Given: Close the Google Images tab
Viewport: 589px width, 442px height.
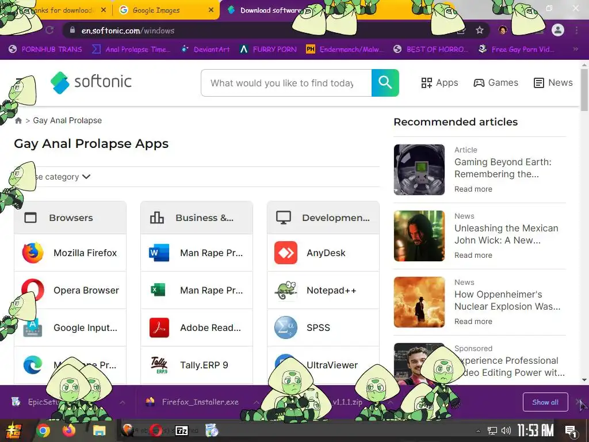Looking at the screenshot, I should [x=211, y=10].
